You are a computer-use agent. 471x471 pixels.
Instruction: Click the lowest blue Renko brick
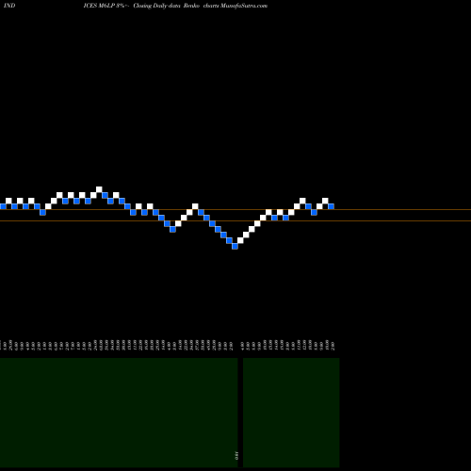[x=235, y=247]
